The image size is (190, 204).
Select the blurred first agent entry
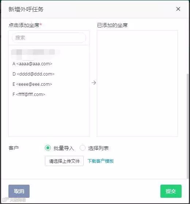(33, 53)
